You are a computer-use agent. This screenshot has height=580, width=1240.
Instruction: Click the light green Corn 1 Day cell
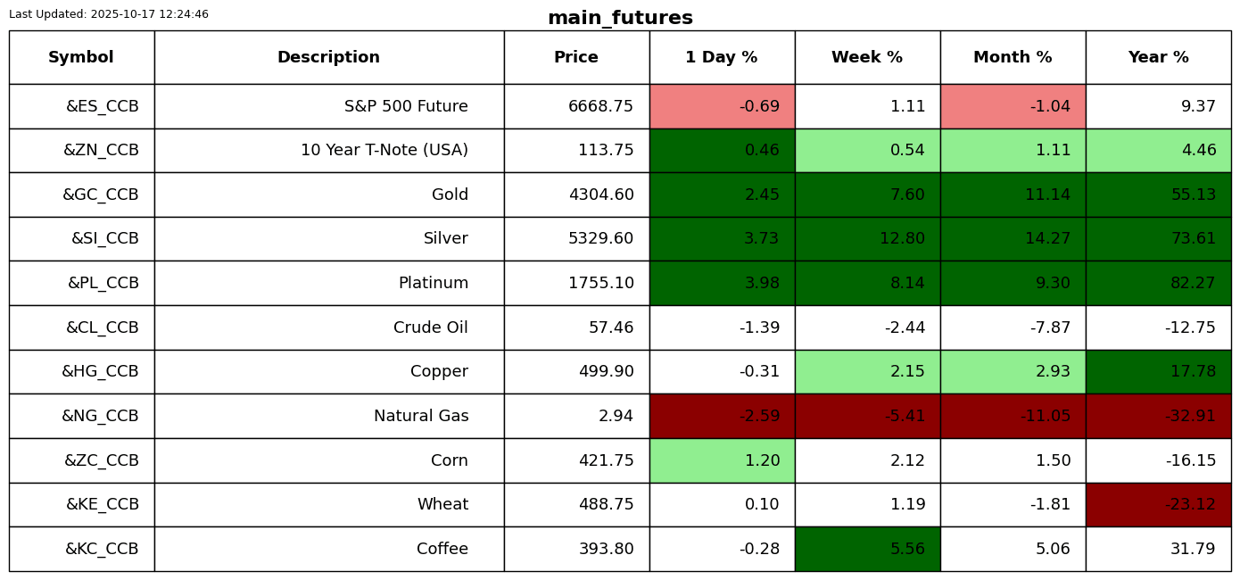click(x=722, y=460)
